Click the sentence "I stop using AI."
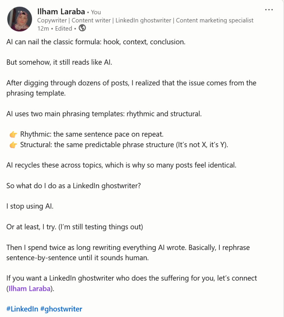The height and width of the screenshot is (317, 284). pos(30,206)
